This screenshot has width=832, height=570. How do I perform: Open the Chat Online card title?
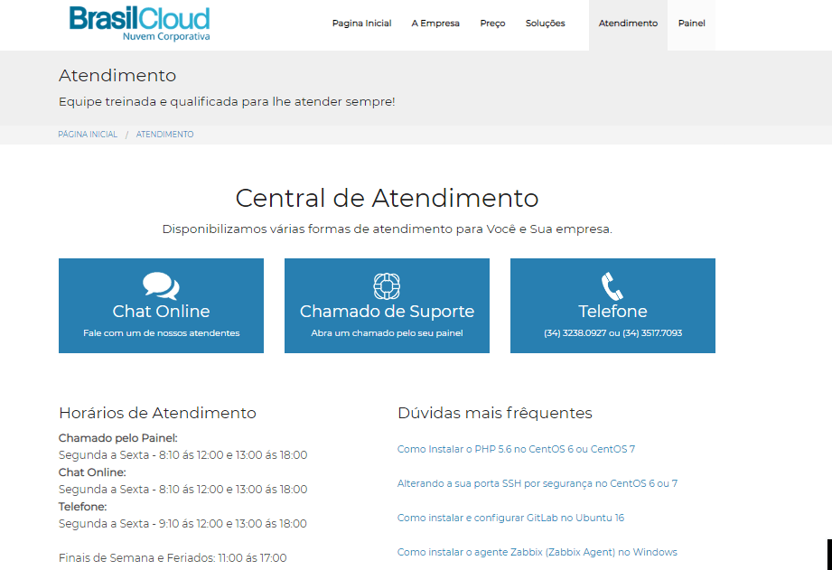click(161, 311)
